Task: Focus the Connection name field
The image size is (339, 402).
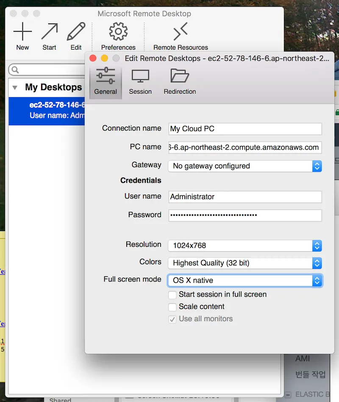Action: [x=245, y=129]
